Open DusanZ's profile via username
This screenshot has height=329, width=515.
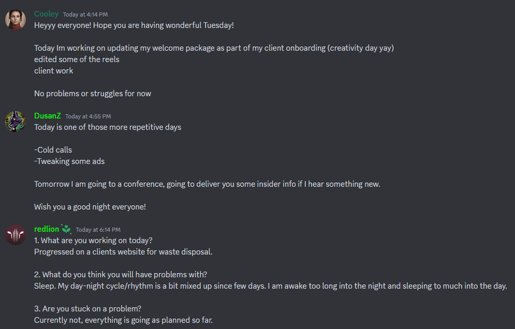click(47, 116)
